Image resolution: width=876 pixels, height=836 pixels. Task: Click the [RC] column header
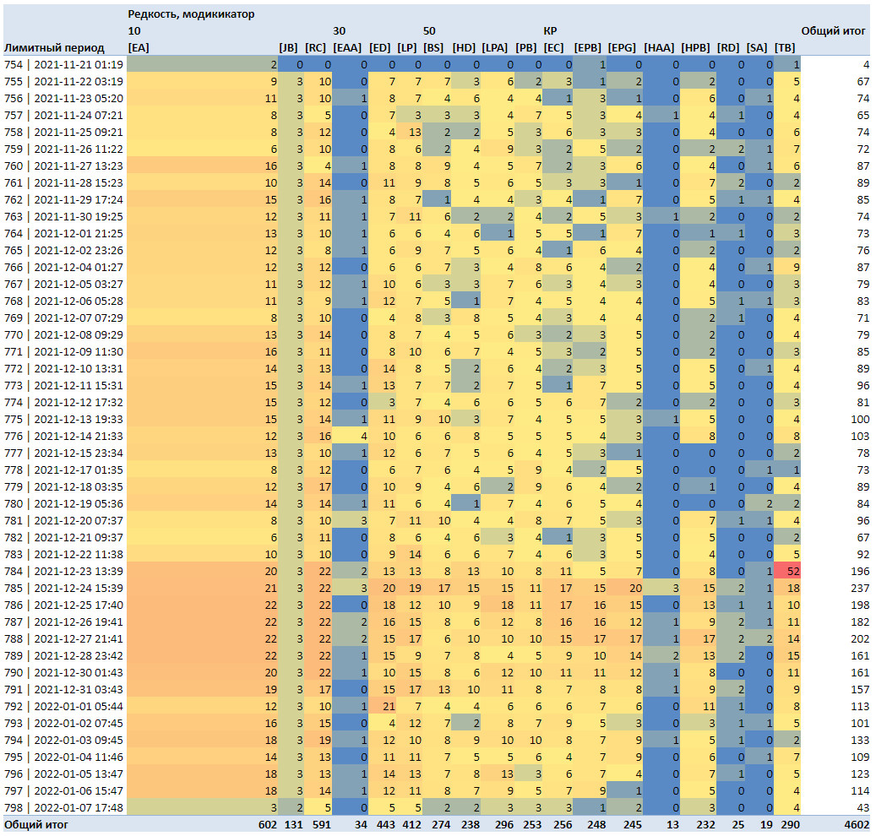coord(316,48)
